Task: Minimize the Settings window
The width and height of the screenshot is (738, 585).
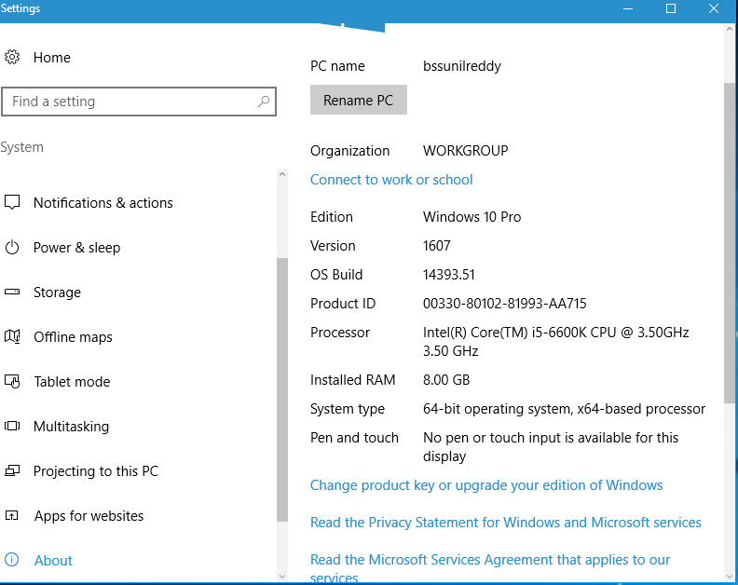Action: [628, 8]
